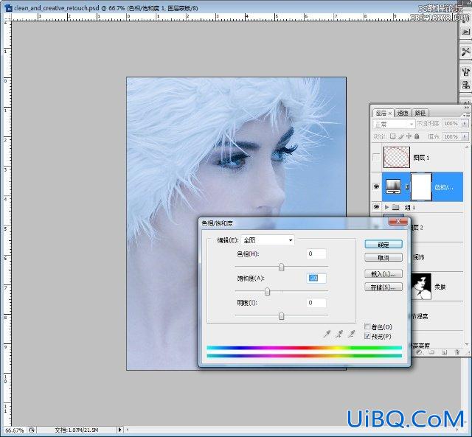Switch to the 通道 Channels tab
The width and height of the screenshot is (472, 437).
coord(403,113)
